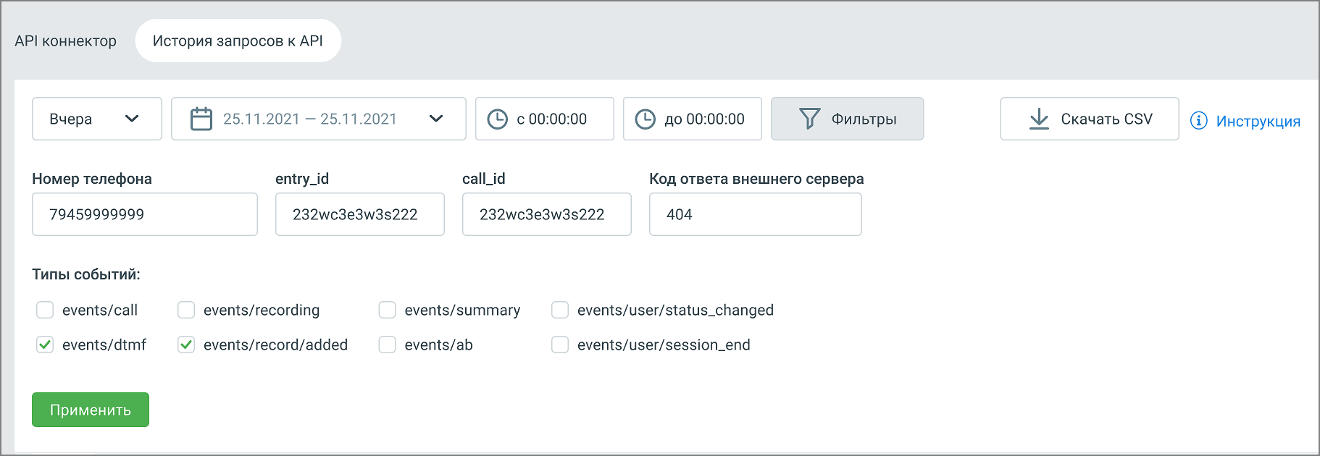The width and height of the screenshot is (1320, 456).
Task: Open the Вчера period dropdown
Action: tap(97, 119)
